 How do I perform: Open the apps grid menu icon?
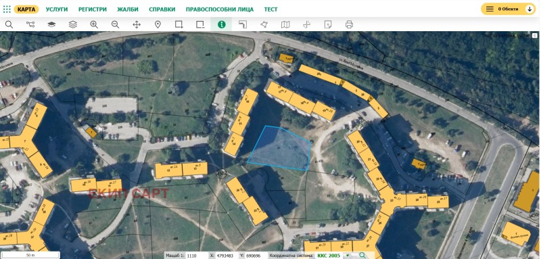(7, 9)
